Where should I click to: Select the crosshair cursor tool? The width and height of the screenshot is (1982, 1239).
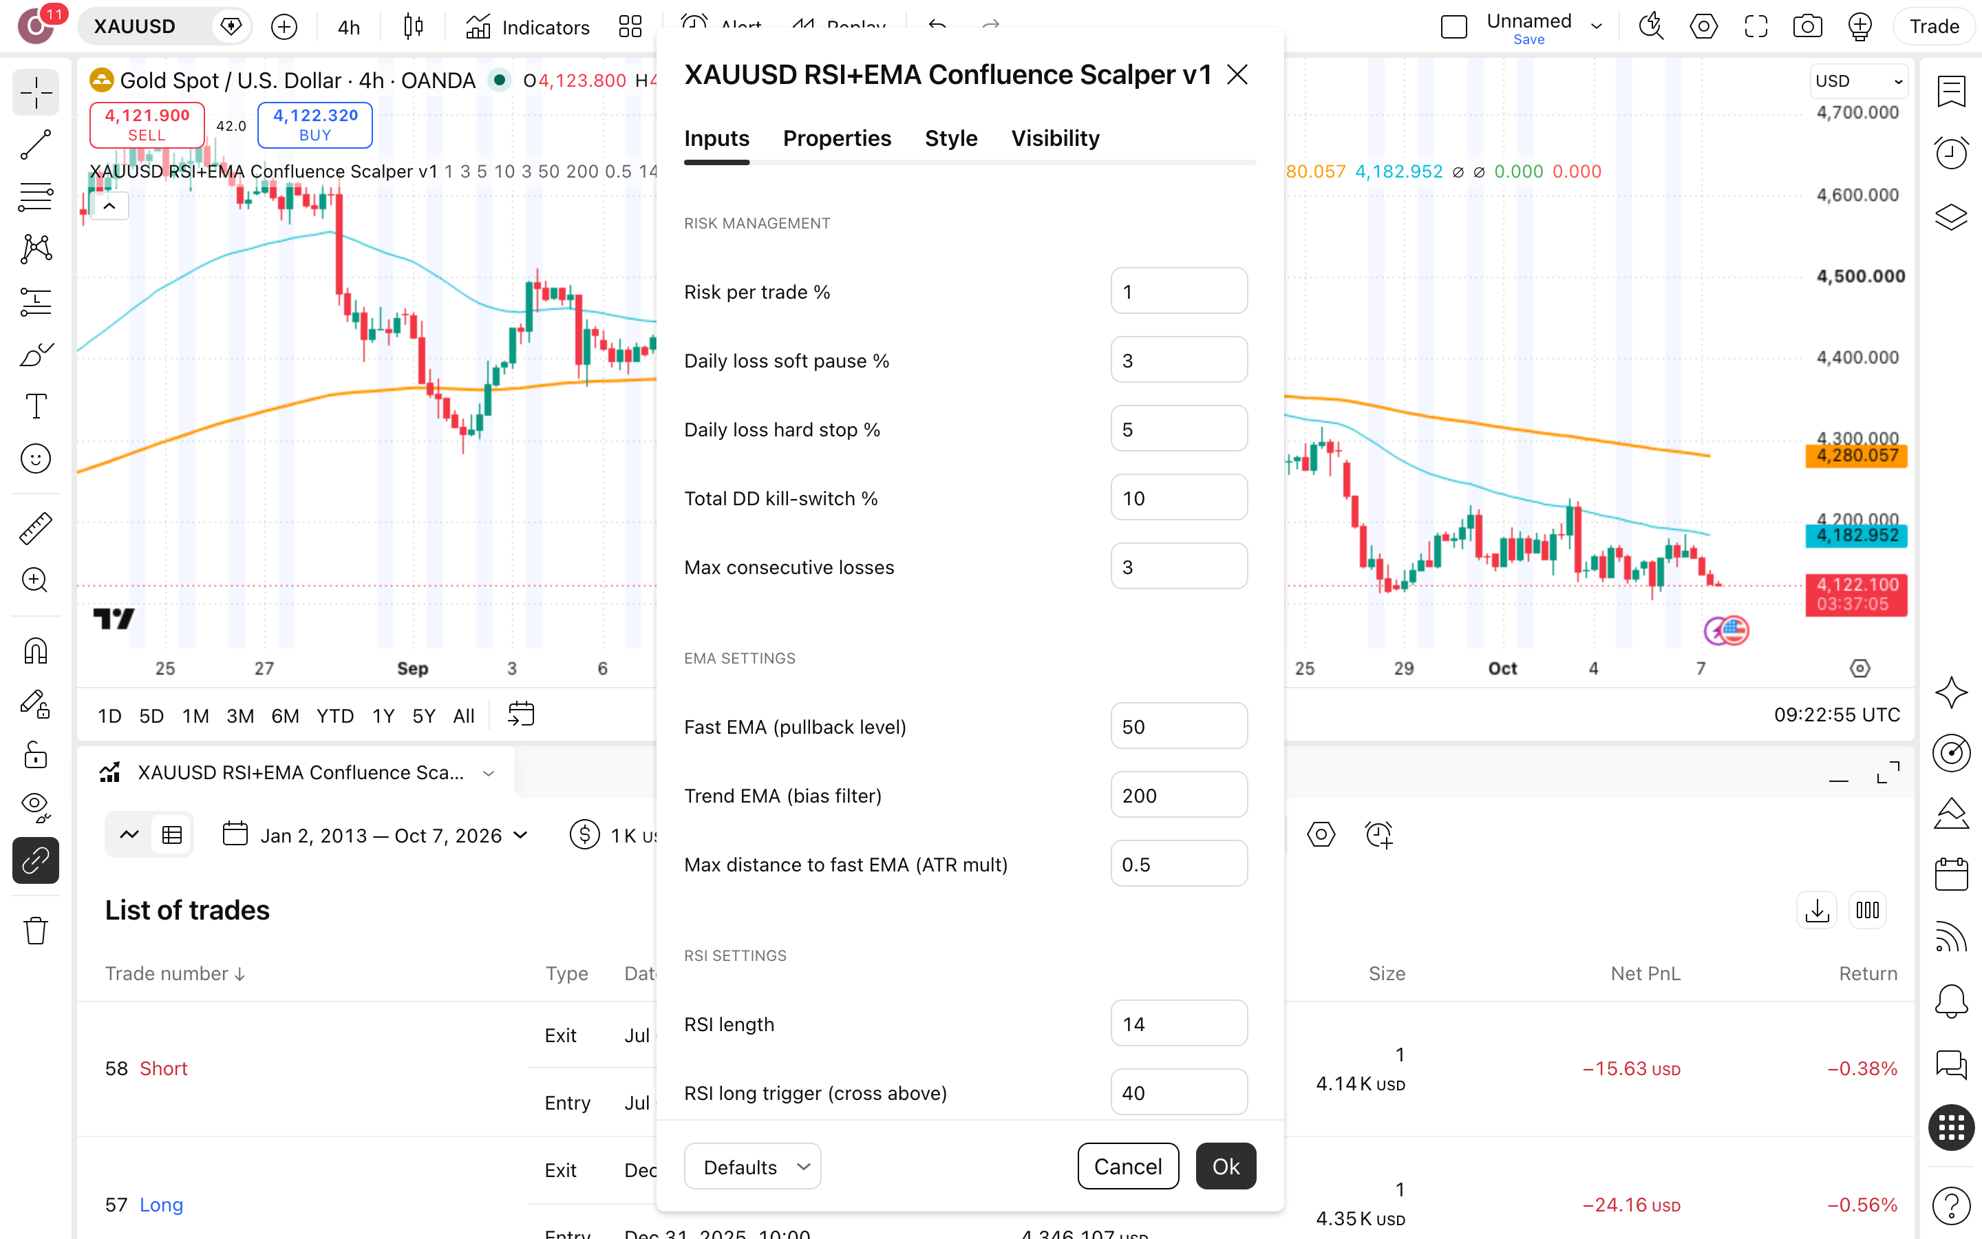(35, 93)
